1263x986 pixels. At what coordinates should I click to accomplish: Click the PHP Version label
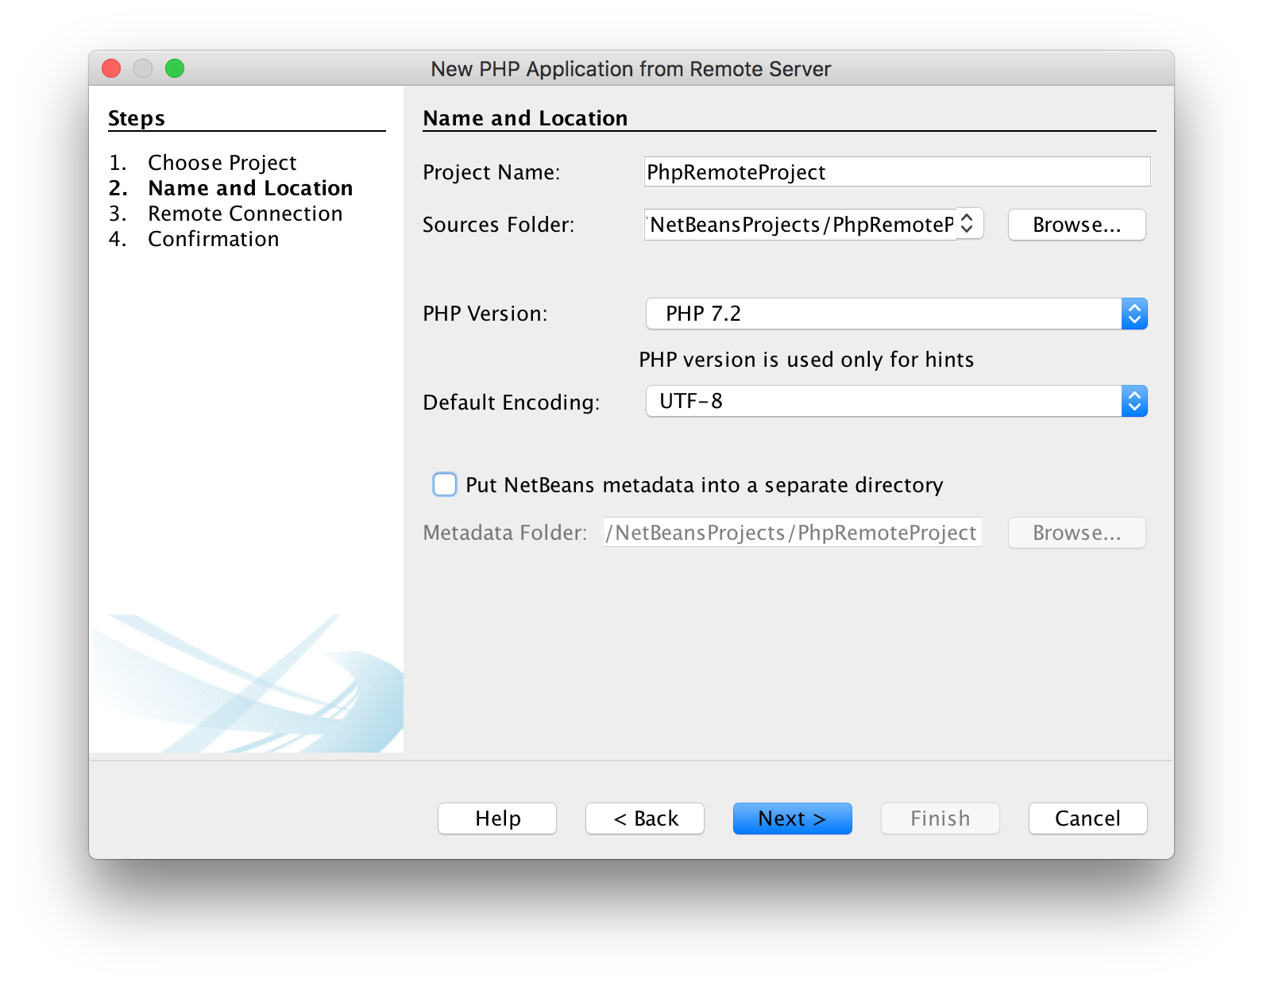(485, 314)
